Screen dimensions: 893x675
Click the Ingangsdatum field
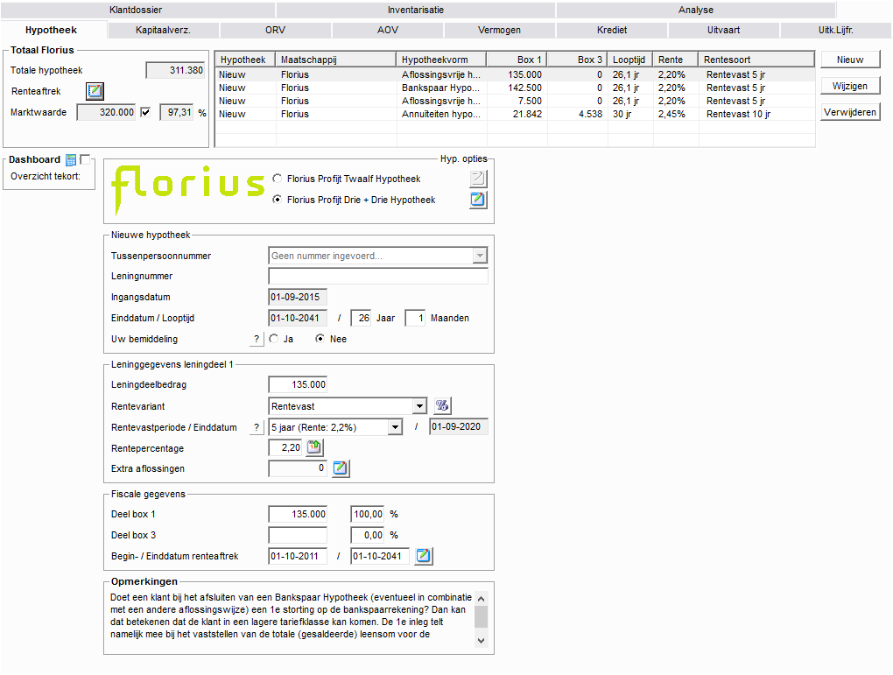pos(298,297)
